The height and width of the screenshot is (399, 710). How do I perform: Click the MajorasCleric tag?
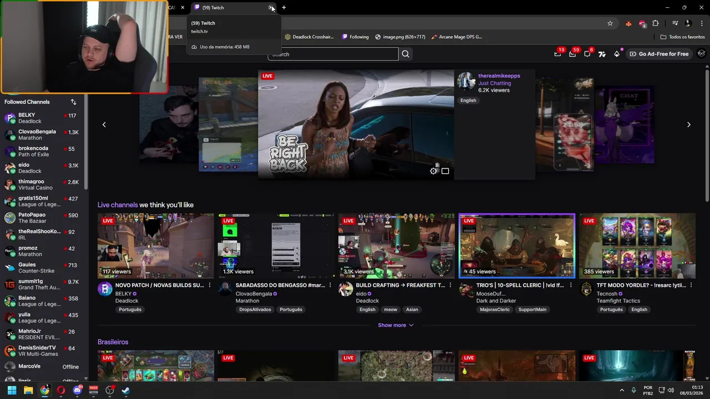click(x=495, y=310)
